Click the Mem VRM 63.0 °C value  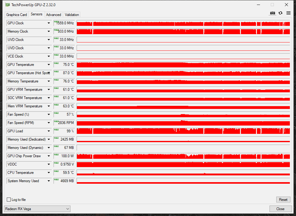(x=64, y=106)
